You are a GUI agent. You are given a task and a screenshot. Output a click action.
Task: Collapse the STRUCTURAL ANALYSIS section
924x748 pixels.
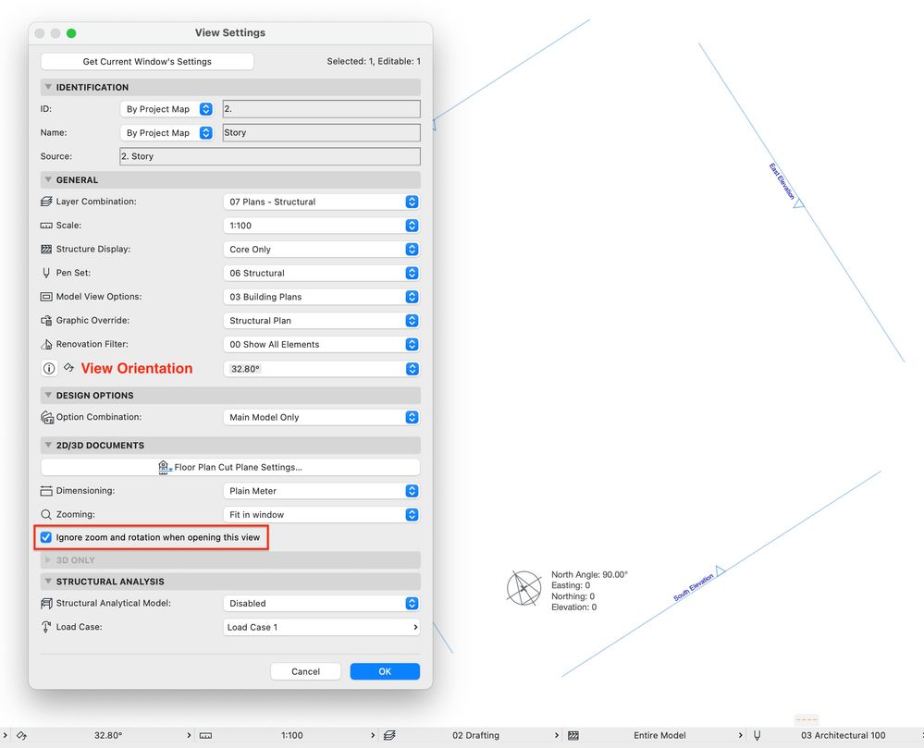pyautogui.click(x=48, y=582)
